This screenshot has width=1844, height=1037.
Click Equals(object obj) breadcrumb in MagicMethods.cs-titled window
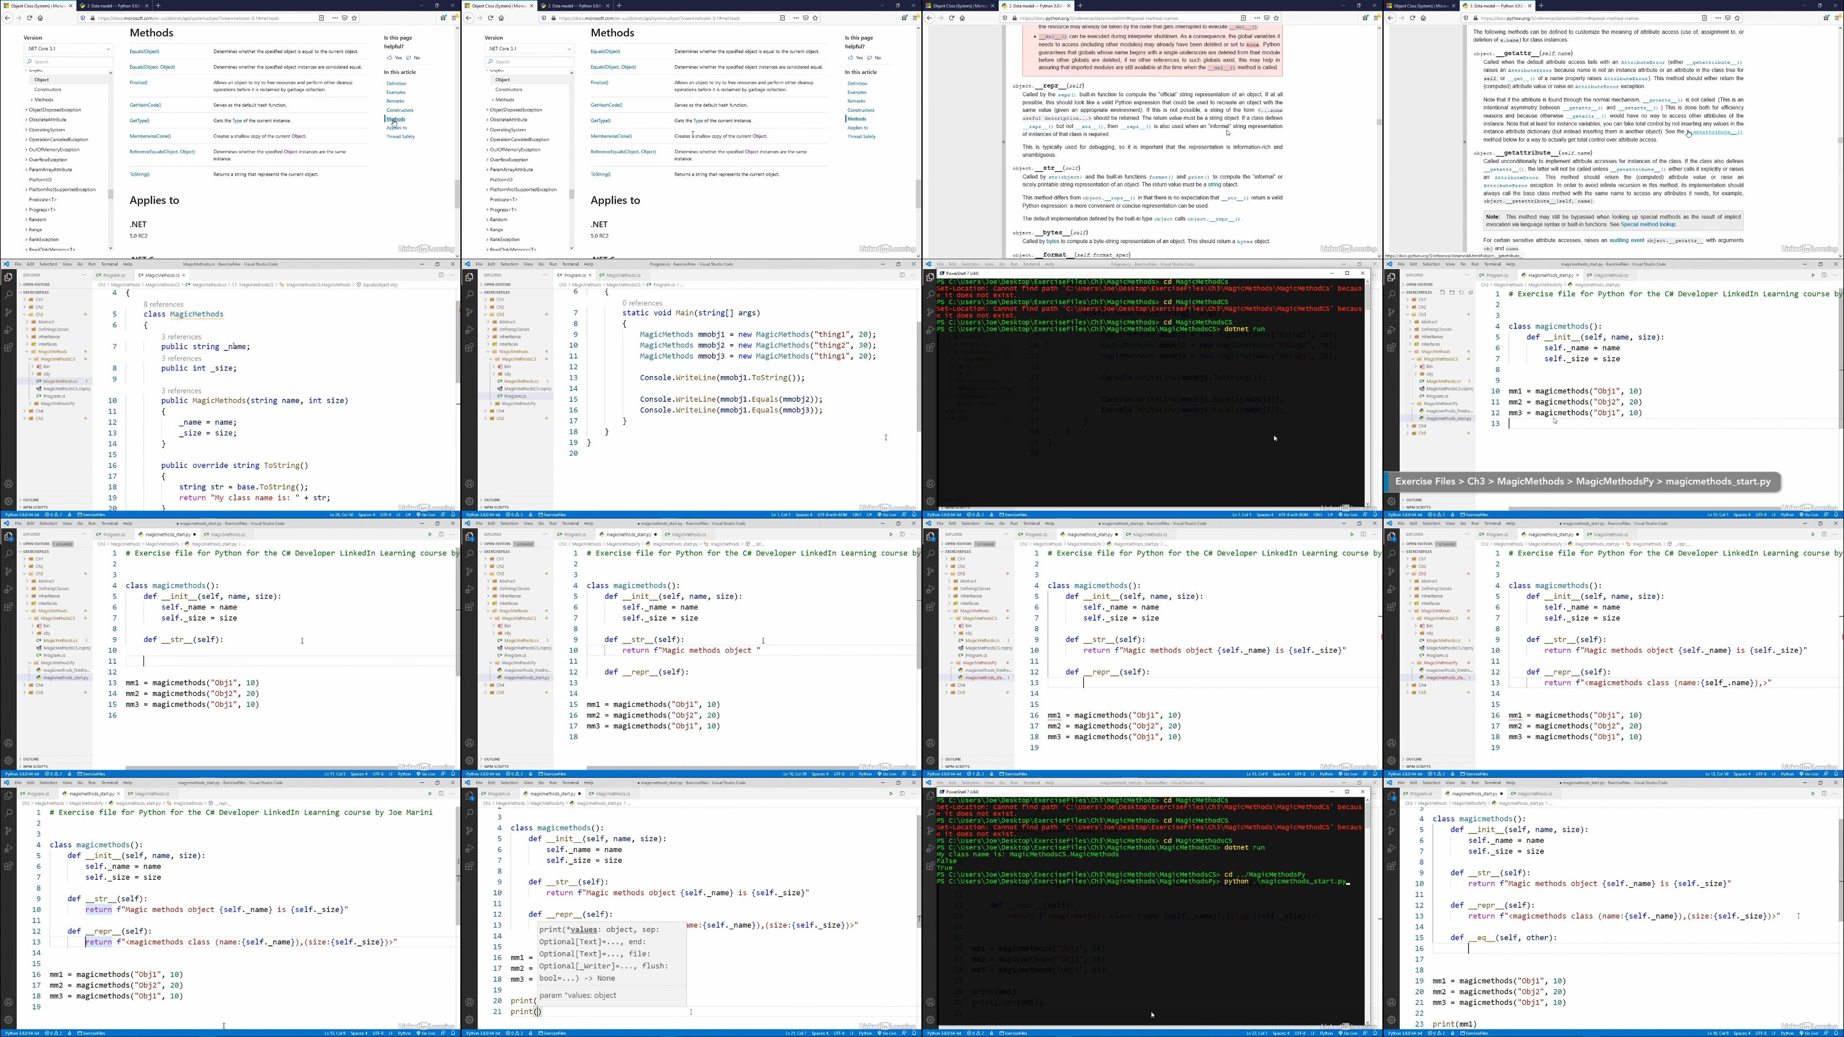(379, 284)
